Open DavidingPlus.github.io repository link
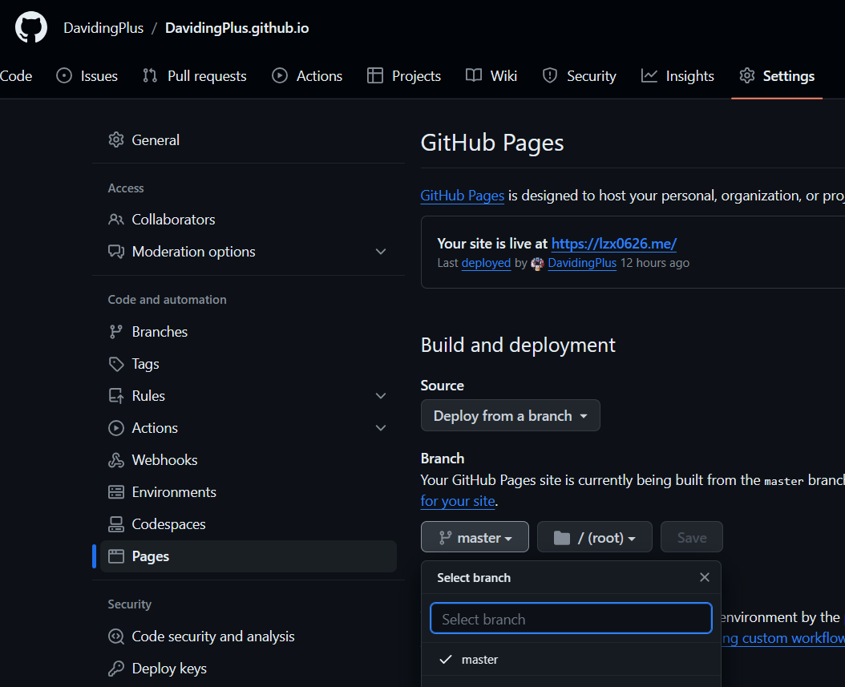Screen dimensions: 845x687 (x=237, y=28)
